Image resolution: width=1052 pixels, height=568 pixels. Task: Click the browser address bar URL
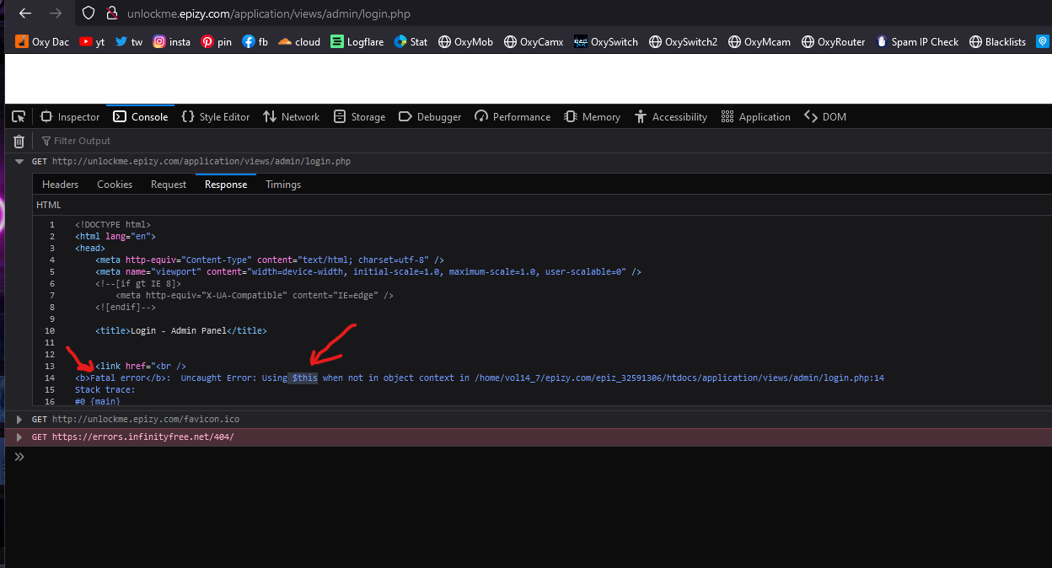coord(268,13)
